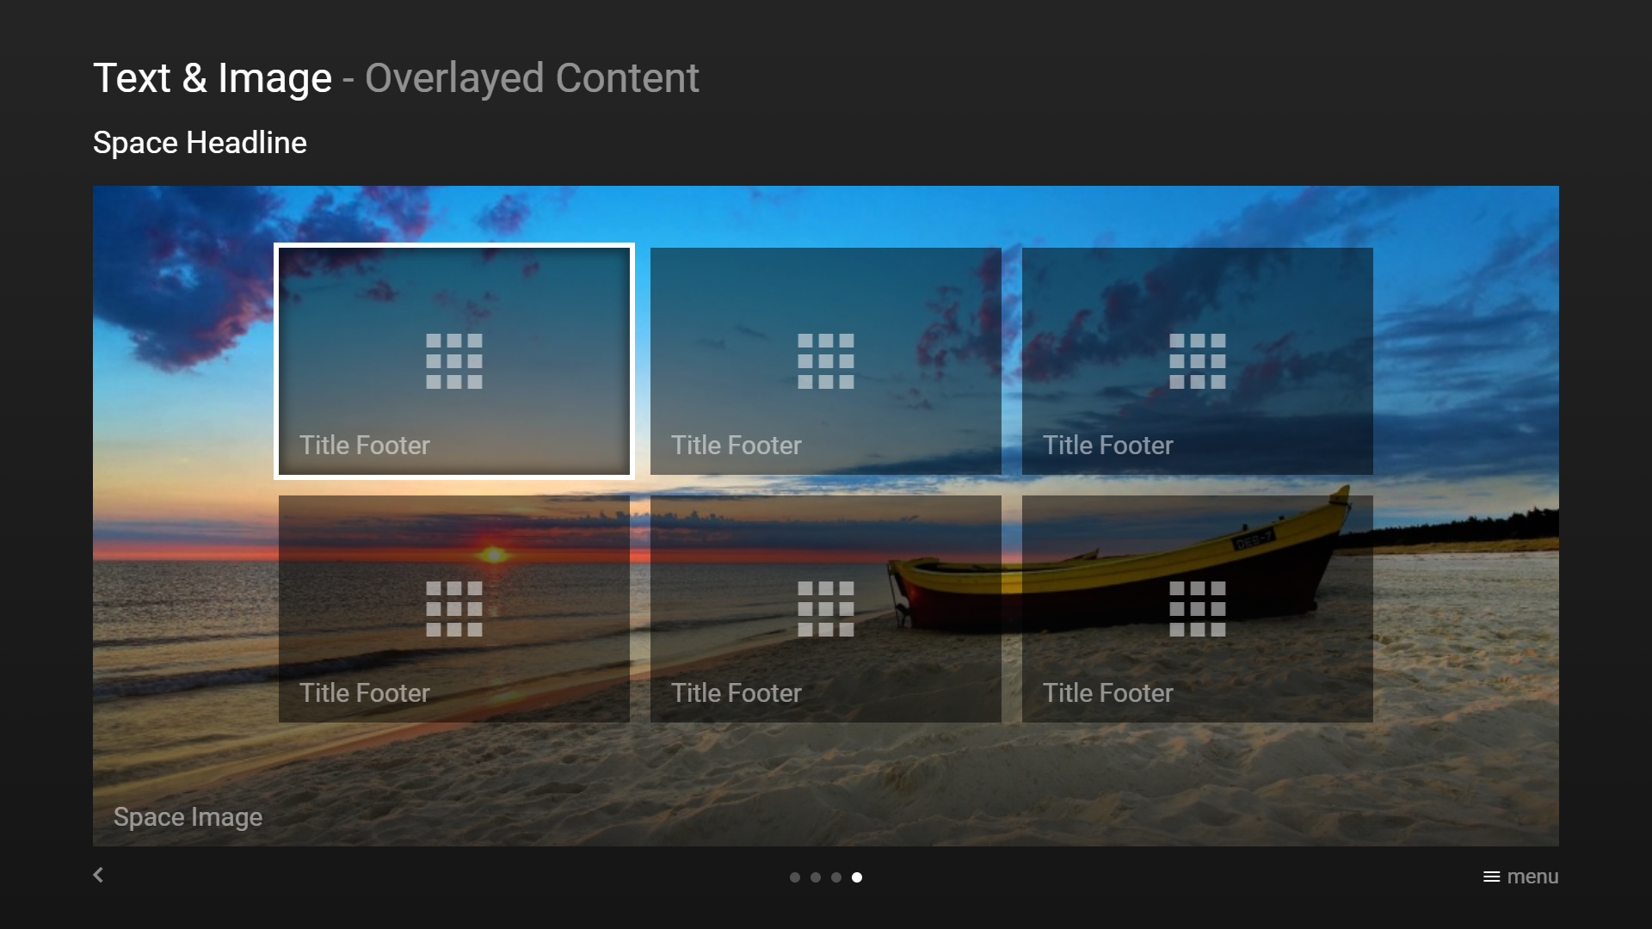Image resolution: width=1652 pixels, height=929 pixels.
Task: Click the grid icon in the top-middle tile
Action: pos(826,361)
